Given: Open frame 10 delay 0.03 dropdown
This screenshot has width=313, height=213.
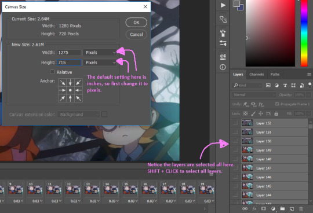Looking at the screenshot, I should point(37,201).
